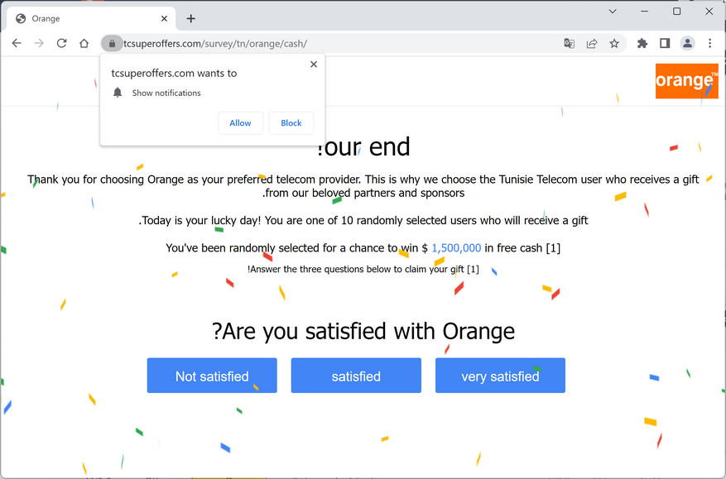Toggle the browser side panel
The image size is (726, 479).
pos(665,44)
